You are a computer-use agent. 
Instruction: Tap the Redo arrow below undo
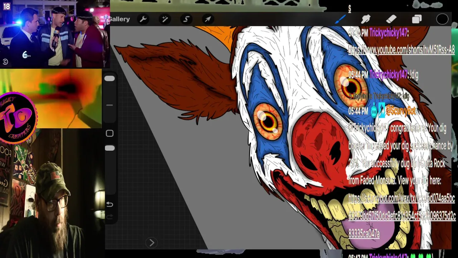[109, 216]
